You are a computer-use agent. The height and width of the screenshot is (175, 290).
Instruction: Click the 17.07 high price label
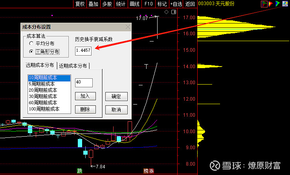click(x=142, y=18)
